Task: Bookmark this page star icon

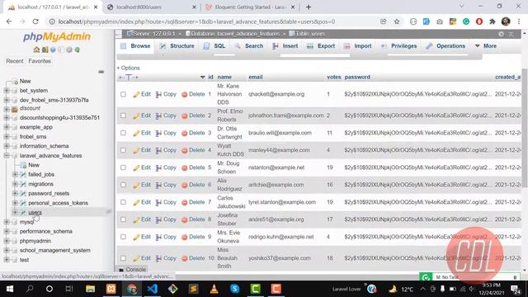Action: (397, 21)
